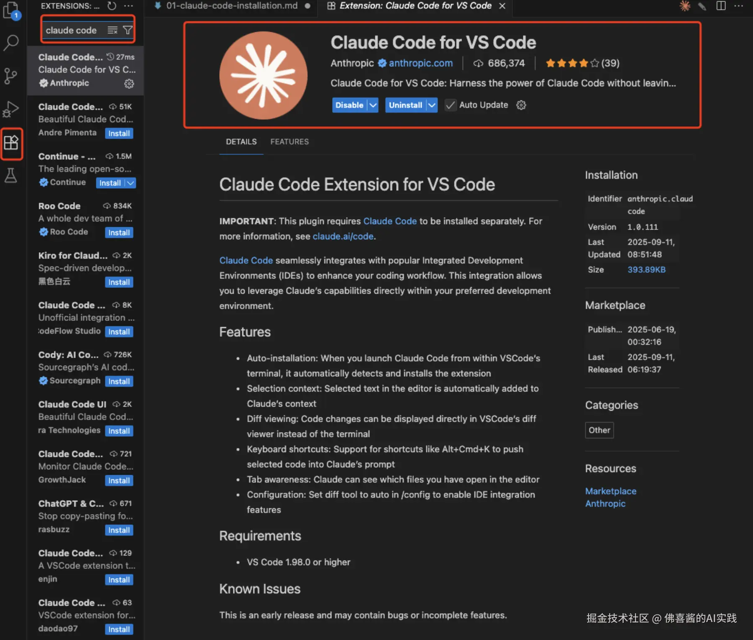This screenshot has width=753, height=640.
Task: Open the Continue Install dropdown arrow
Action: coord(131,183)
